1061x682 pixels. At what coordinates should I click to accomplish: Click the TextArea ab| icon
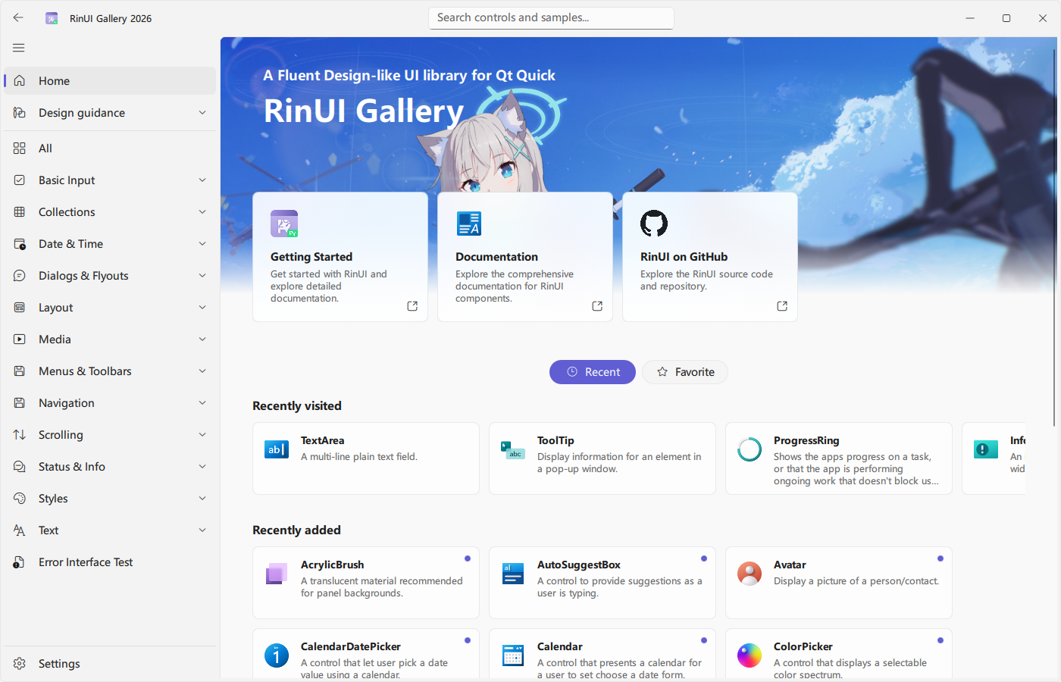tap(277, 449)
